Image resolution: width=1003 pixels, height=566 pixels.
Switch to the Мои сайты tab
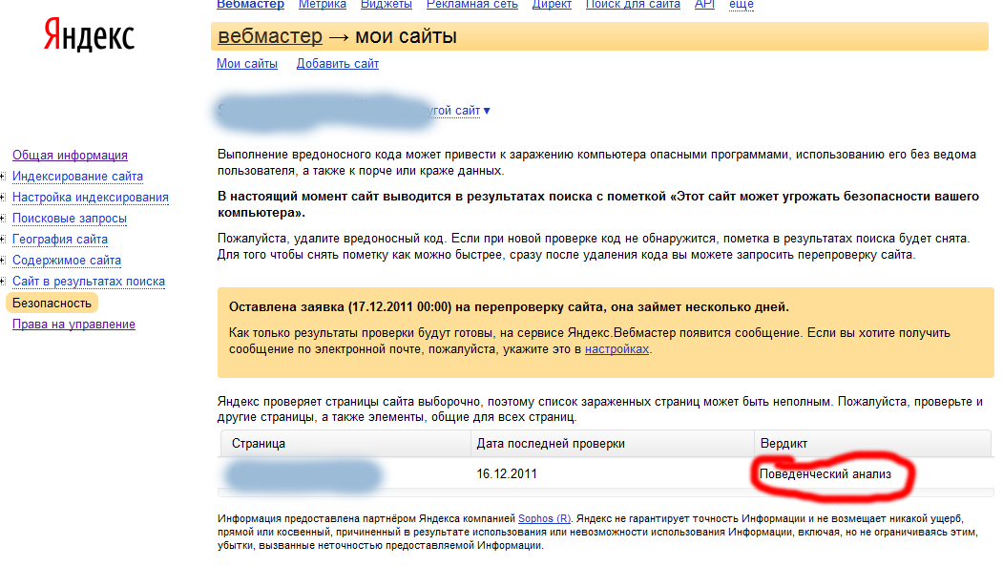click(x=247, y=64)
